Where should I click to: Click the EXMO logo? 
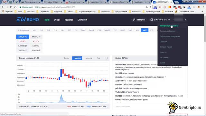(x=27, y=20)
